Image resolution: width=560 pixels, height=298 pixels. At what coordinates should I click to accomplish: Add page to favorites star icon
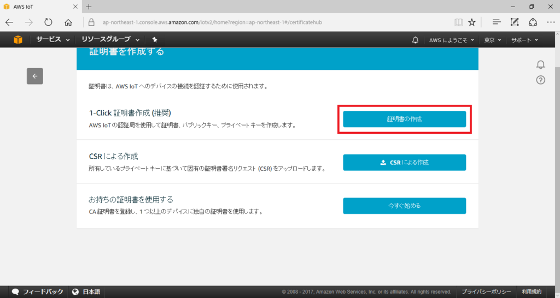(472, 22)
